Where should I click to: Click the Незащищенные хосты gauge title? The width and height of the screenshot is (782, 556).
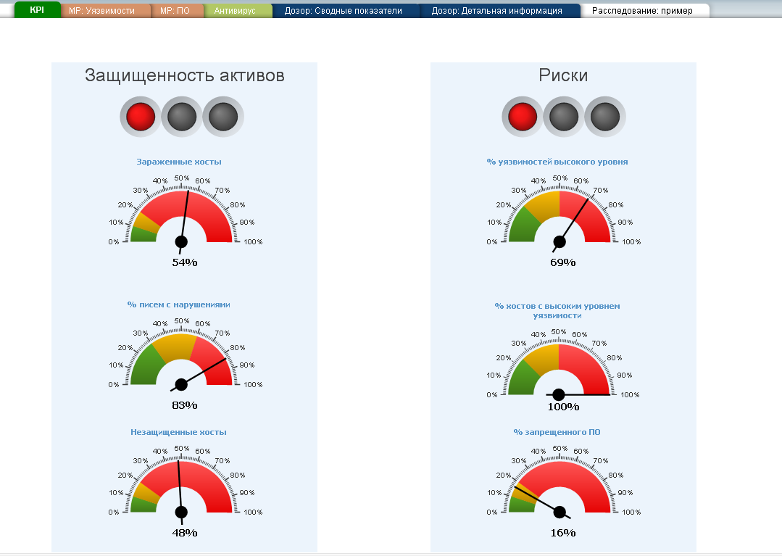tap(178, 432)
